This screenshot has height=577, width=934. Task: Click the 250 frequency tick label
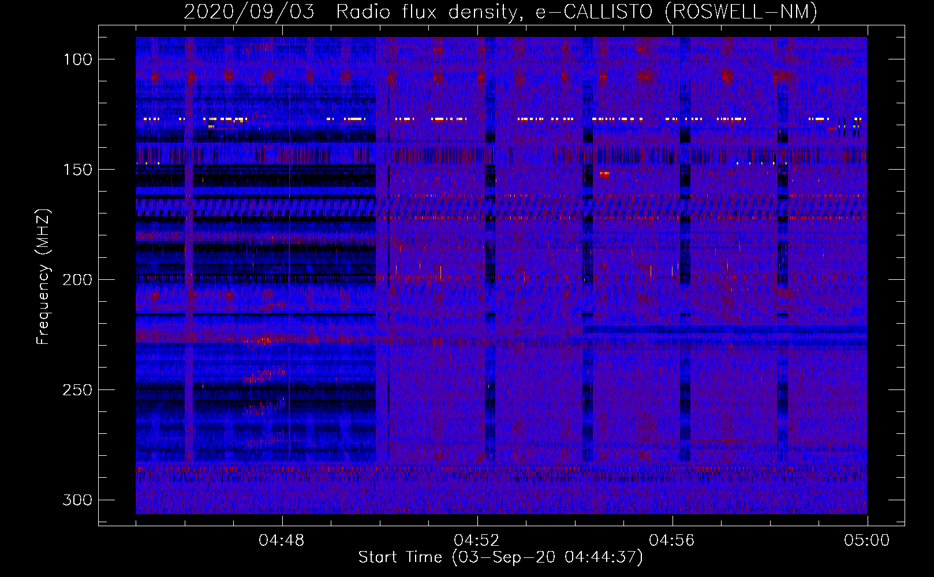point(77,390)
